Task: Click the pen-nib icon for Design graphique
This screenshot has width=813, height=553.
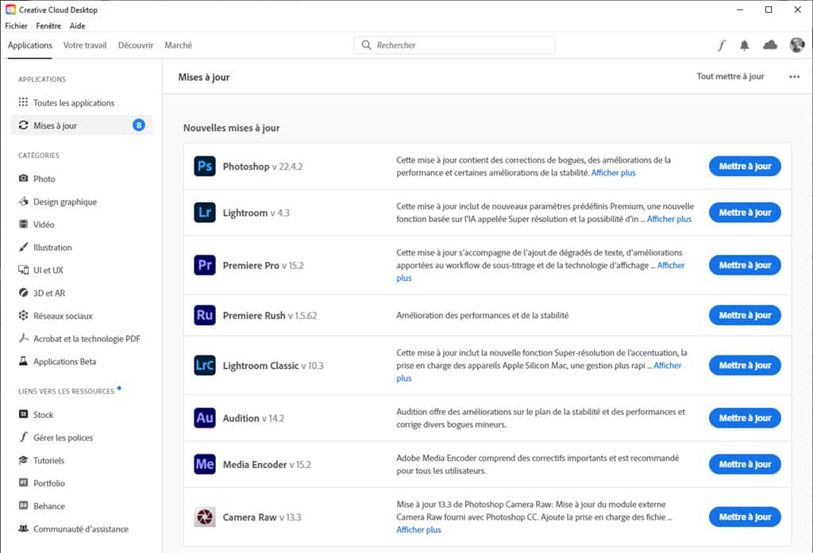Action: tap(23, 201)
